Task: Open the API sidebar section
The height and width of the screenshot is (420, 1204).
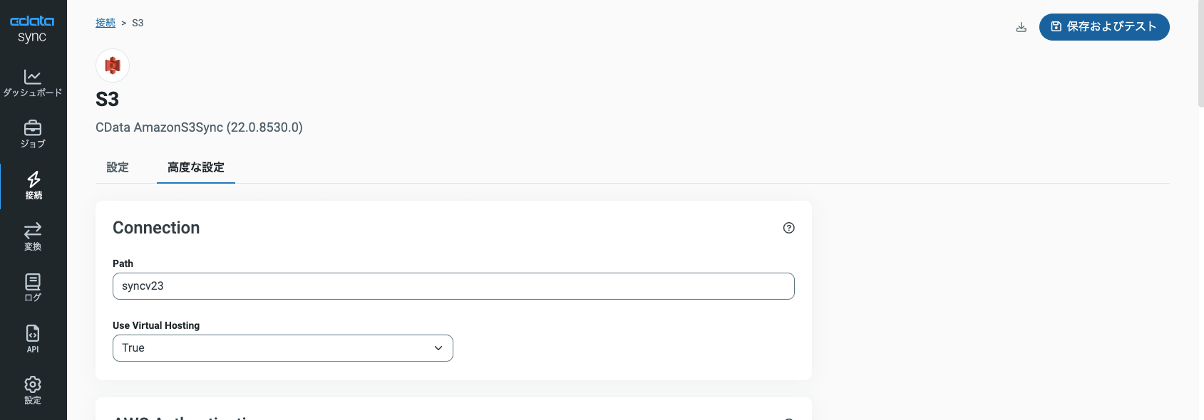Action: [x=33, y=340]
